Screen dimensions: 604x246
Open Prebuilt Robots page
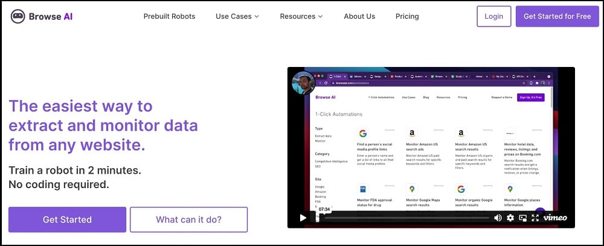170,16
